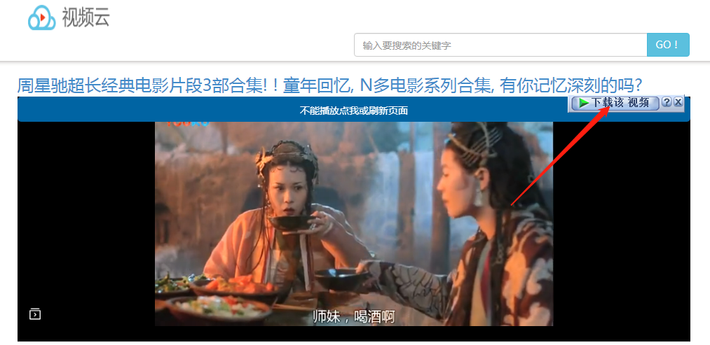Viewport: 710px width, 345px height.
Task: Click the 不能播放点我或刷新页面 blue banner
Action: coord(354,111)
